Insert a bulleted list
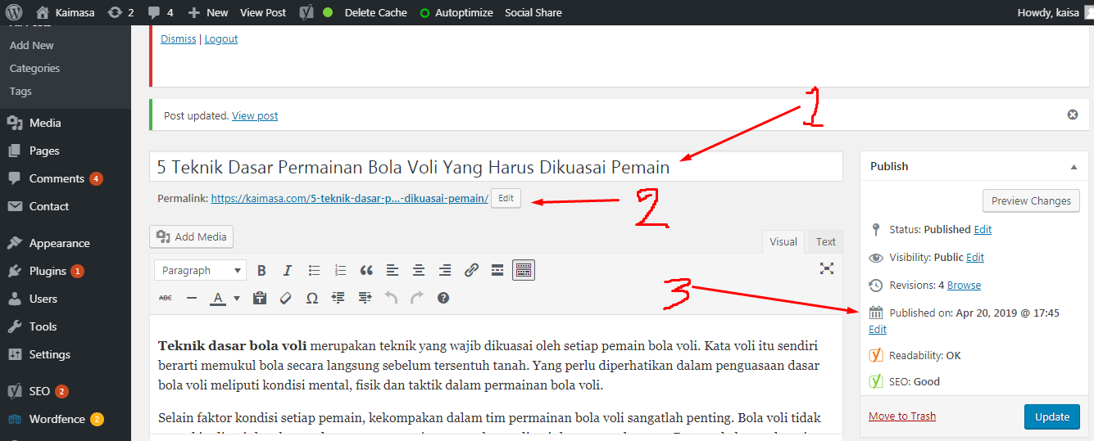 pos(314,270)
